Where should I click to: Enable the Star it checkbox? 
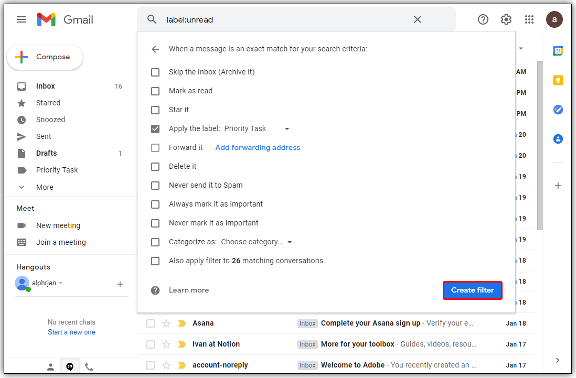point(155,110)
